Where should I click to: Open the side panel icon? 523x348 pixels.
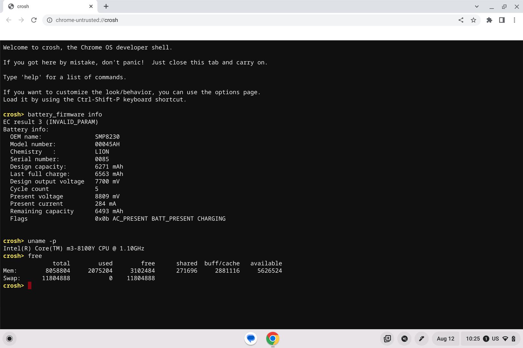(x=502, y=20)
